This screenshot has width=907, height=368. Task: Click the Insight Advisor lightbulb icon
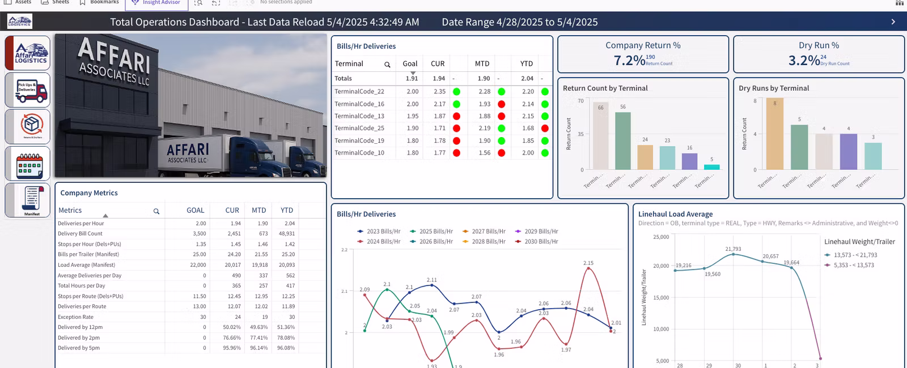(x=135, y=2)
